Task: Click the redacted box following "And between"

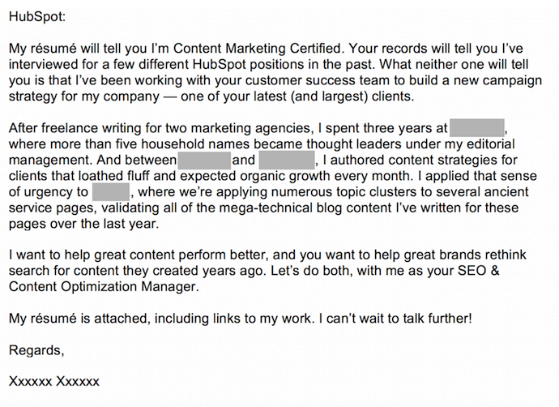Action: (204, 161)
